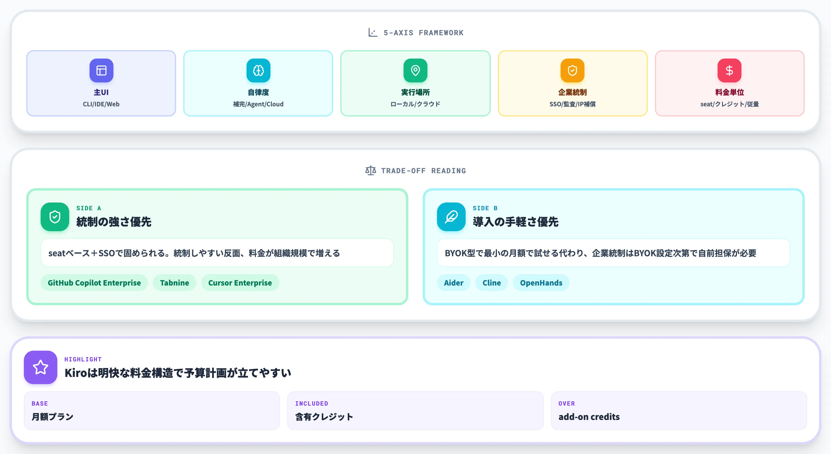Click the 自律度 card title

click(x=258, y=92)
